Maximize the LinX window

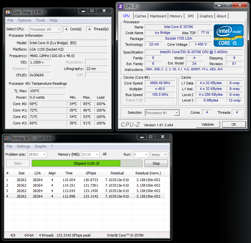pos(151,137)
